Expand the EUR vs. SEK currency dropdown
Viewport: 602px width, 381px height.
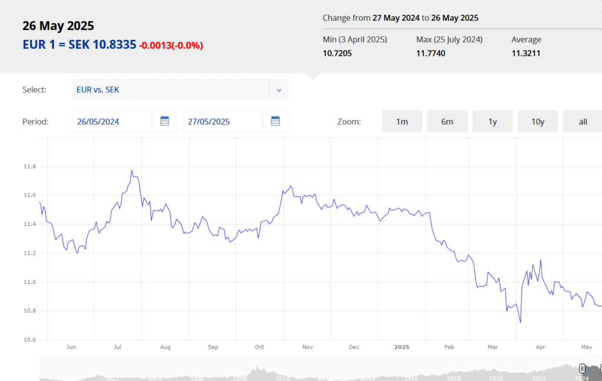tap(180, 89)
